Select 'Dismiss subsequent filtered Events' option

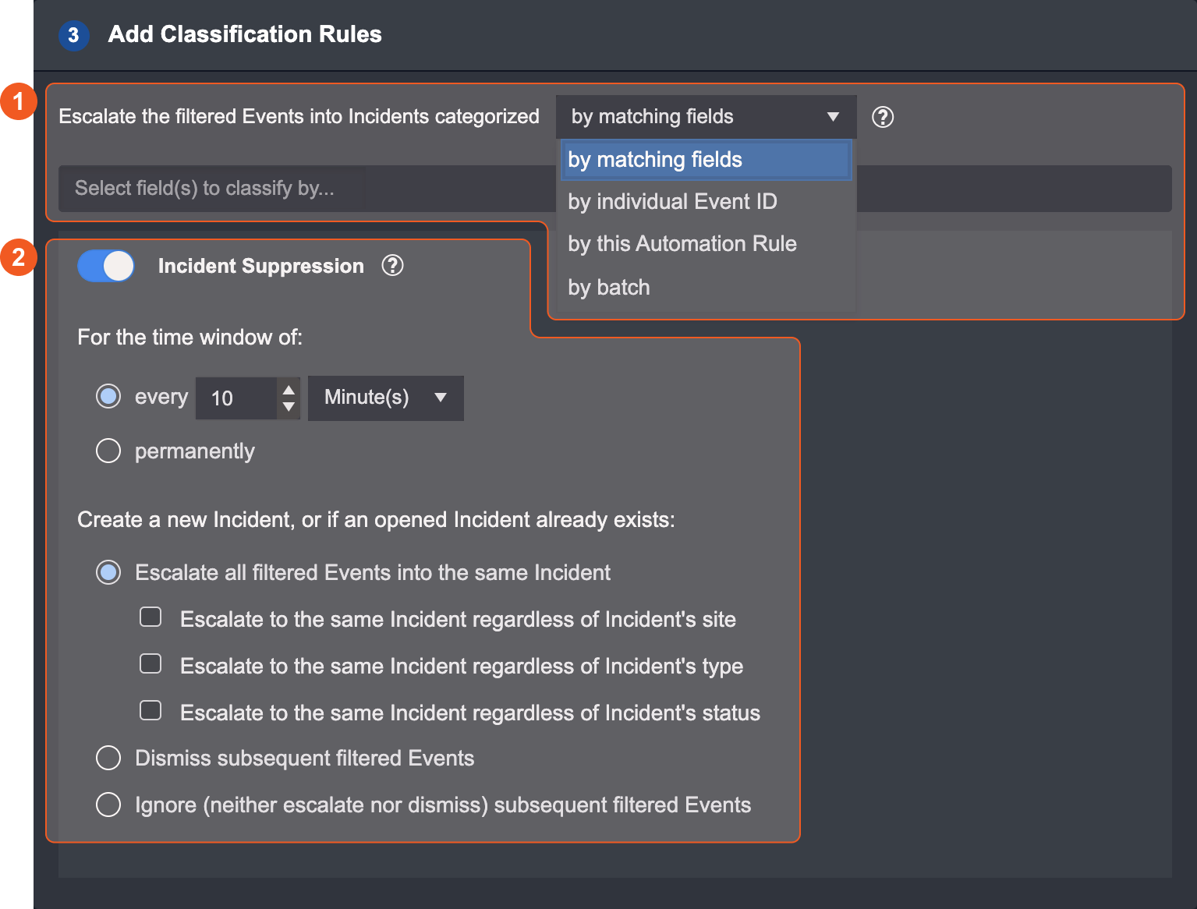(108, 758)
